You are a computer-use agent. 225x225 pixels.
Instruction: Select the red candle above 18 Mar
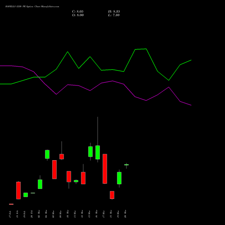coord(112,195)
